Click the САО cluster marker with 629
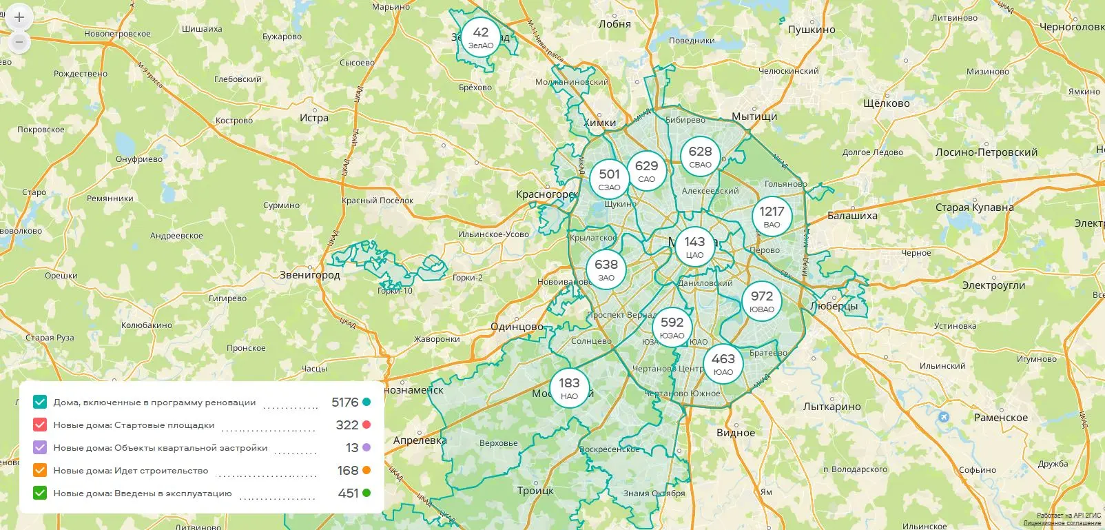This screenshot has height=530, width=1105. click(646, 171)
